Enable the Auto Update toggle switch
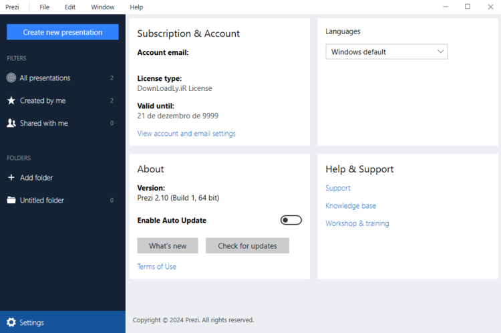This screenshot has width=501, height=333. pos(291,221)
